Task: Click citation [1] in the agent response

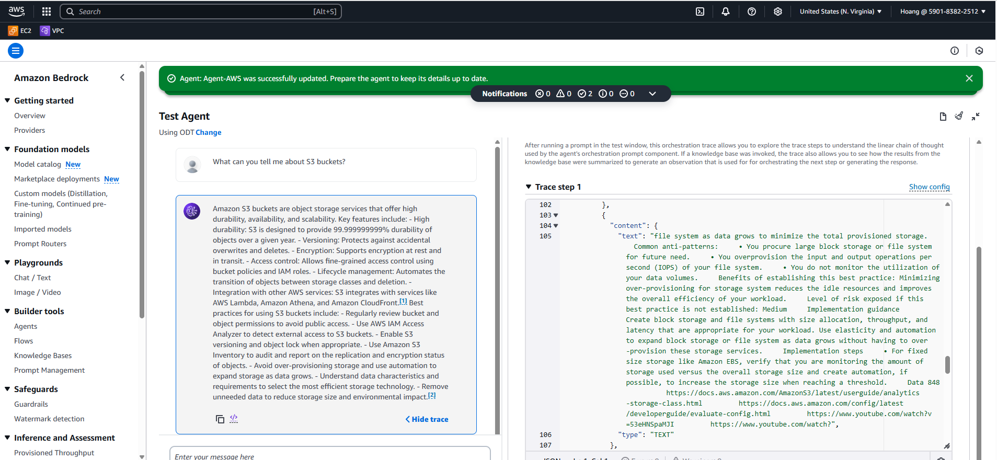Action: point(403,302)
